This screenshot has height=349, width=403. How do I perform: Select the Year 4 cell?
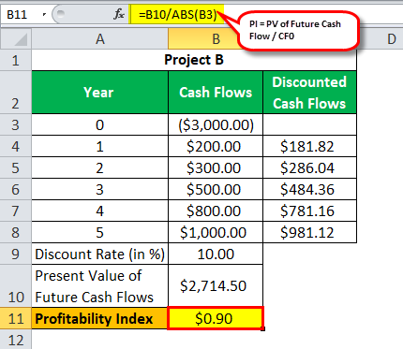[100, 211]
